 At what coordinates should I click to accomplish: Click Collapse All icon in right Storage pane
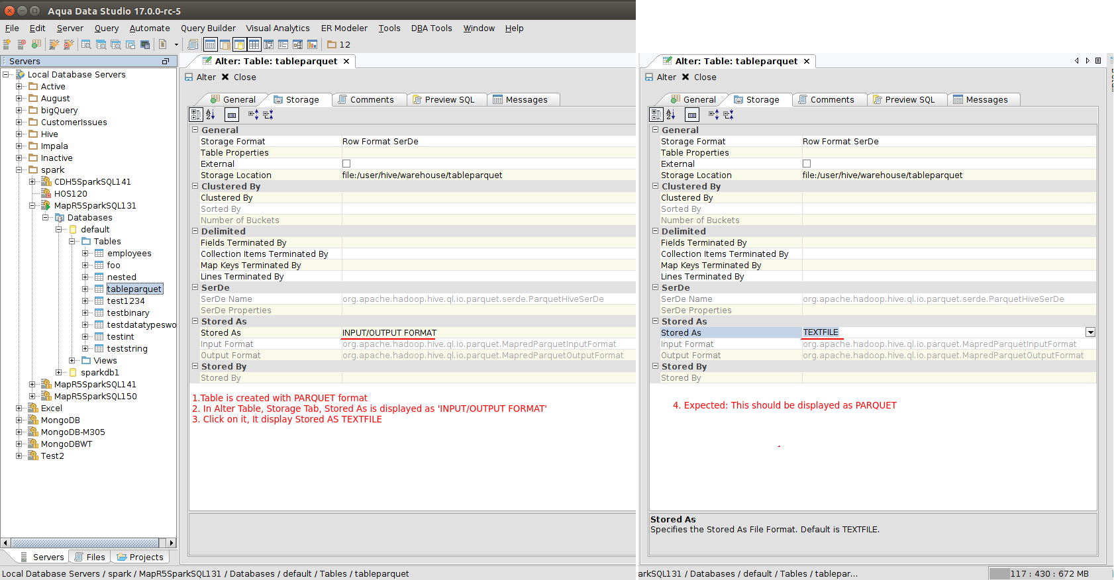tap(728, 115)
